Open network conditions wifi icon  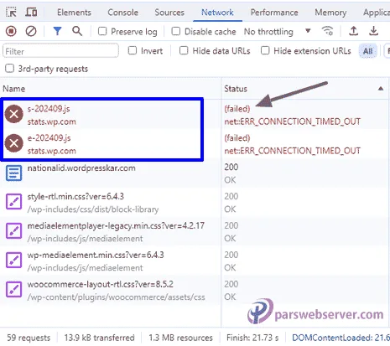click(328, 31)
